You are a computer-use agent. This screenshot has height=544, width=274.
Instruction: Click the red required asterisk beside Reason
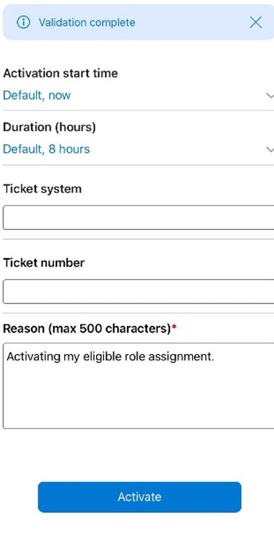pos(174,327)
